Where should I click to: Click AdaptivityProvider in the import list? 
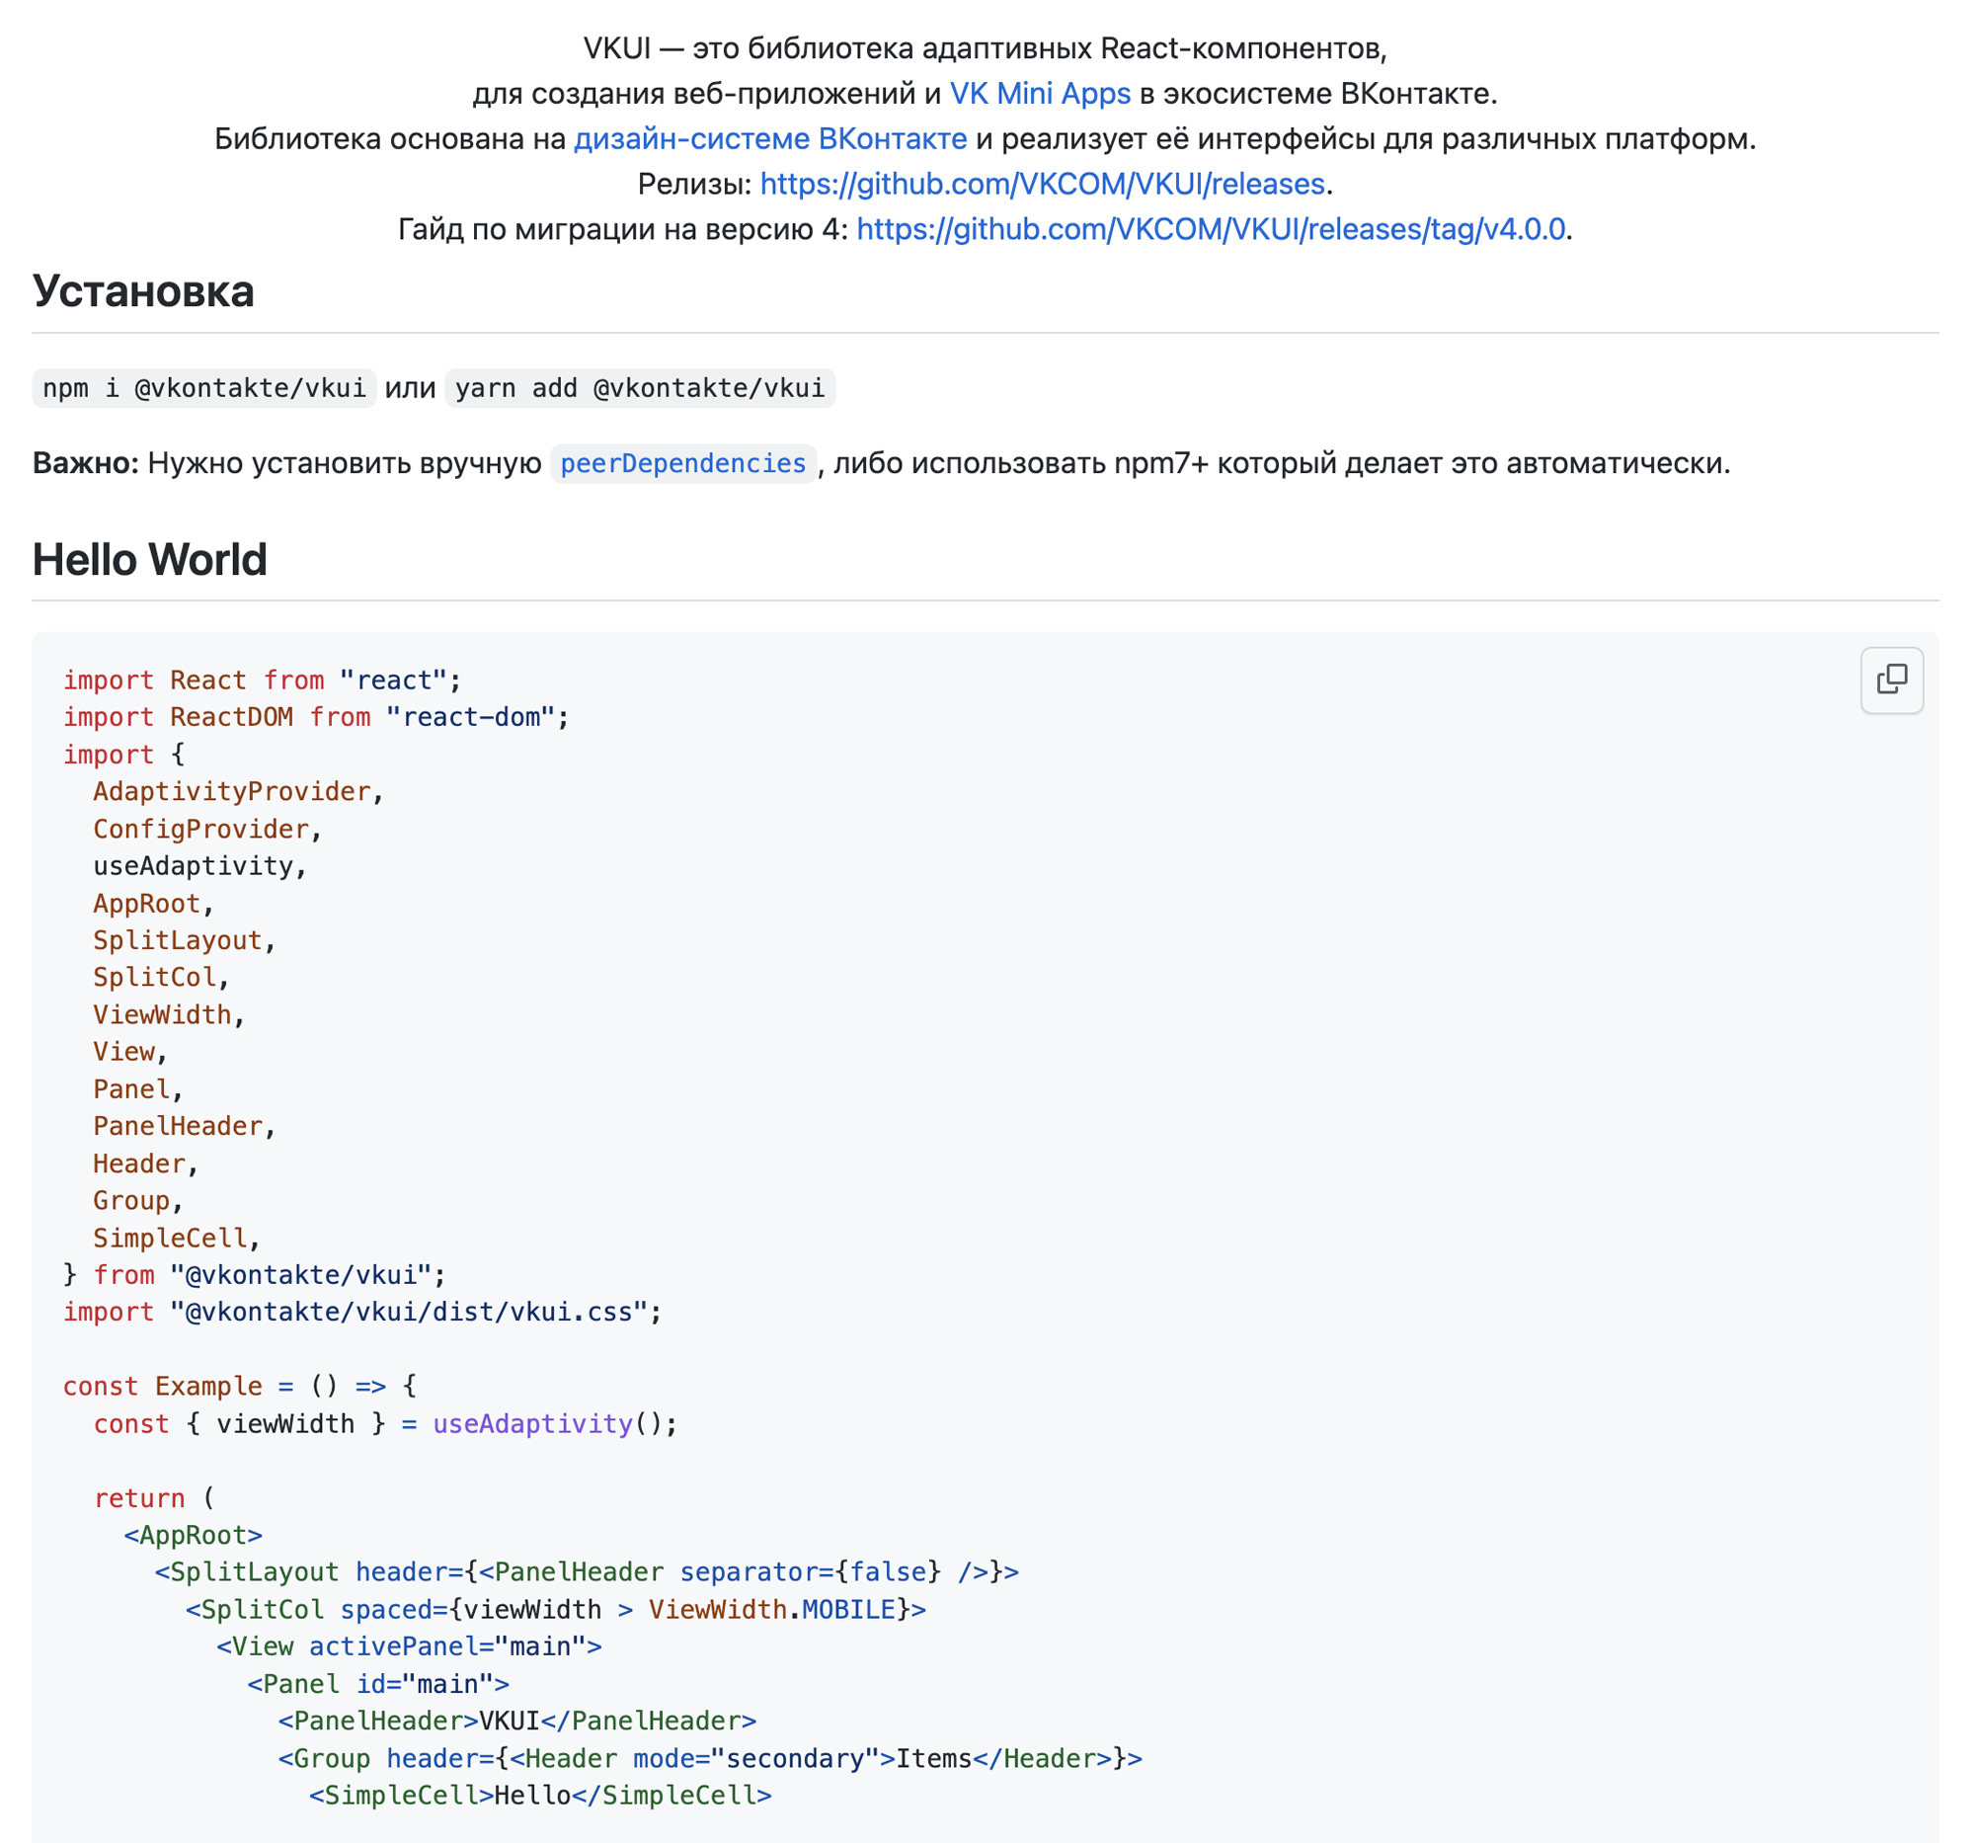[x=231, y=792]
